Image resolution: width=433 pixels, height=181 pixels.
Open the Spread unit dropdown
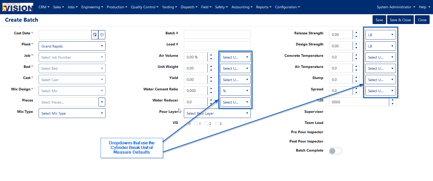[381, 91]
